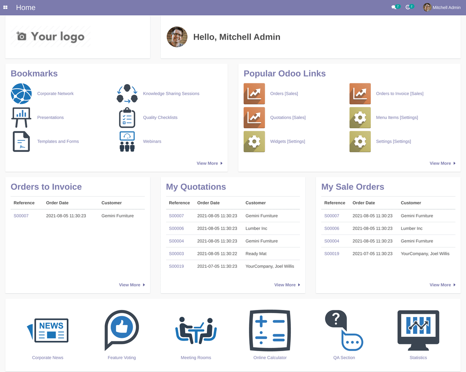Open the activities clock icon
466x372 pixels.
coord(408,7)
